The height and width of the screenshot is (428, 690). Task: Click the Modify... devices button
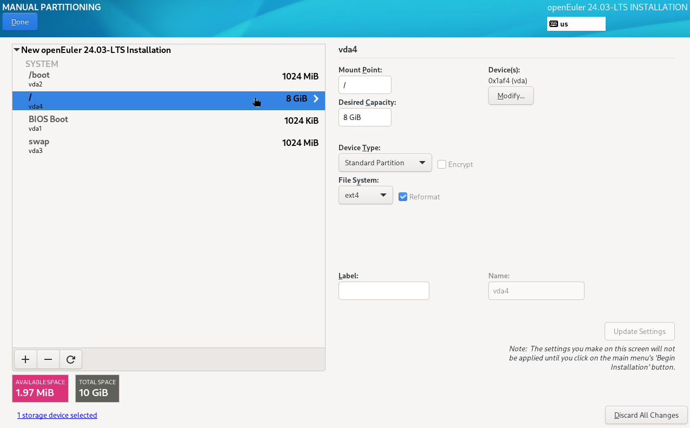pyautogui.click(x=510, y=96)
